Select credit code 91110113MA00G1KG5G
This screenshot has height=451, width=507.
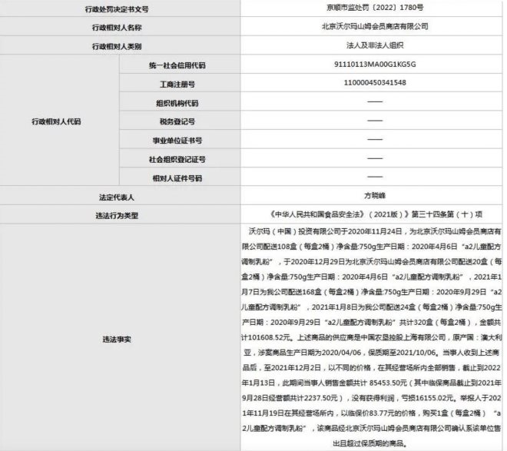(375, 64)
